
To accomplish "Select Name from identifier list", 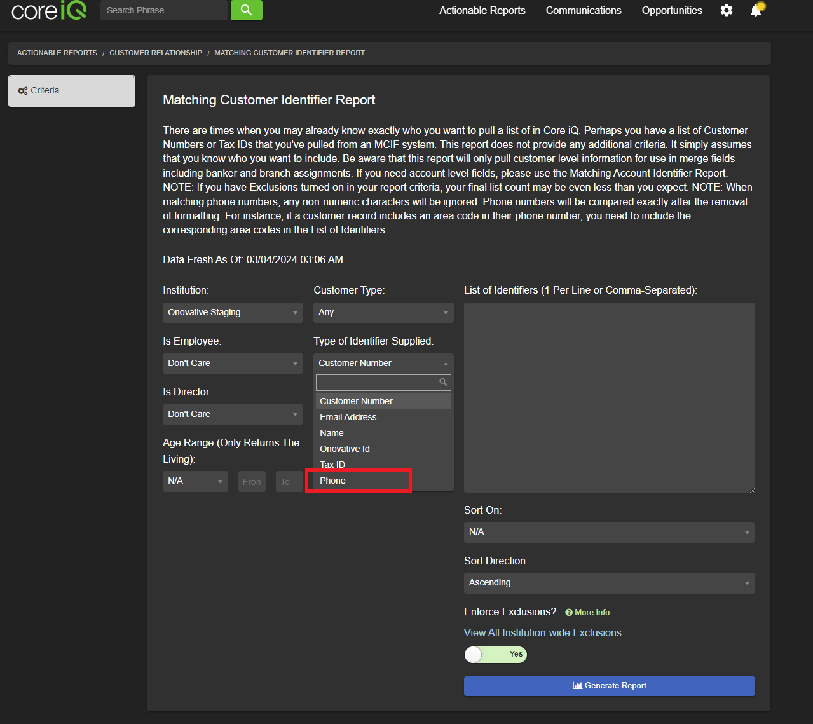I will [x=383, y=433].
